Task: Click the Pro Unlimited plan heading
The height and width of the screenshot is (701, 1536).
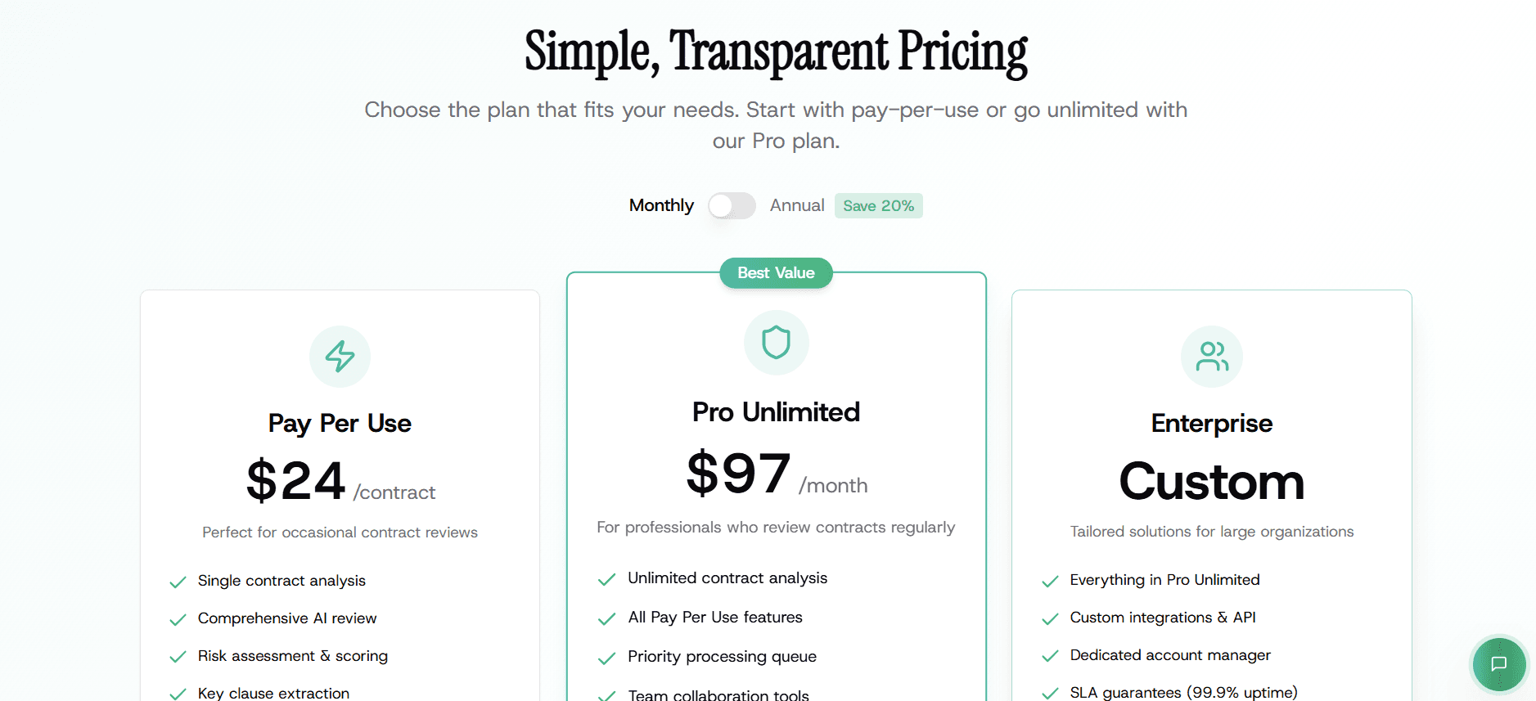Action: click(x=776, y=412)
